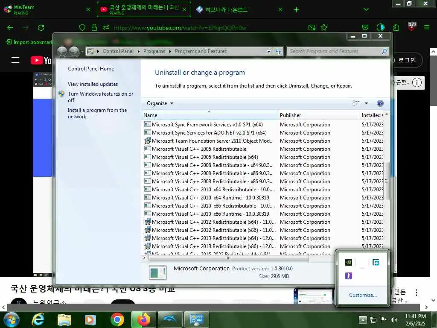Screen dimensions: 437x328
Task: Open View installed updates link
Action: pyautogui.click(x=93, y=84)
